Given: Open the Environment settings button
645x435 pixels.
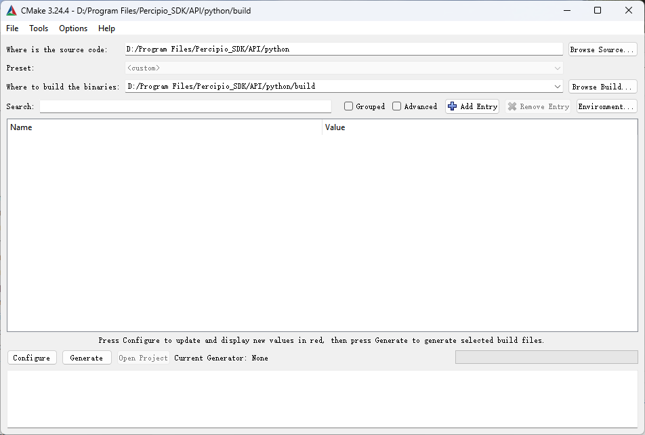Looking at the screenshot, I should pos(606,106).
